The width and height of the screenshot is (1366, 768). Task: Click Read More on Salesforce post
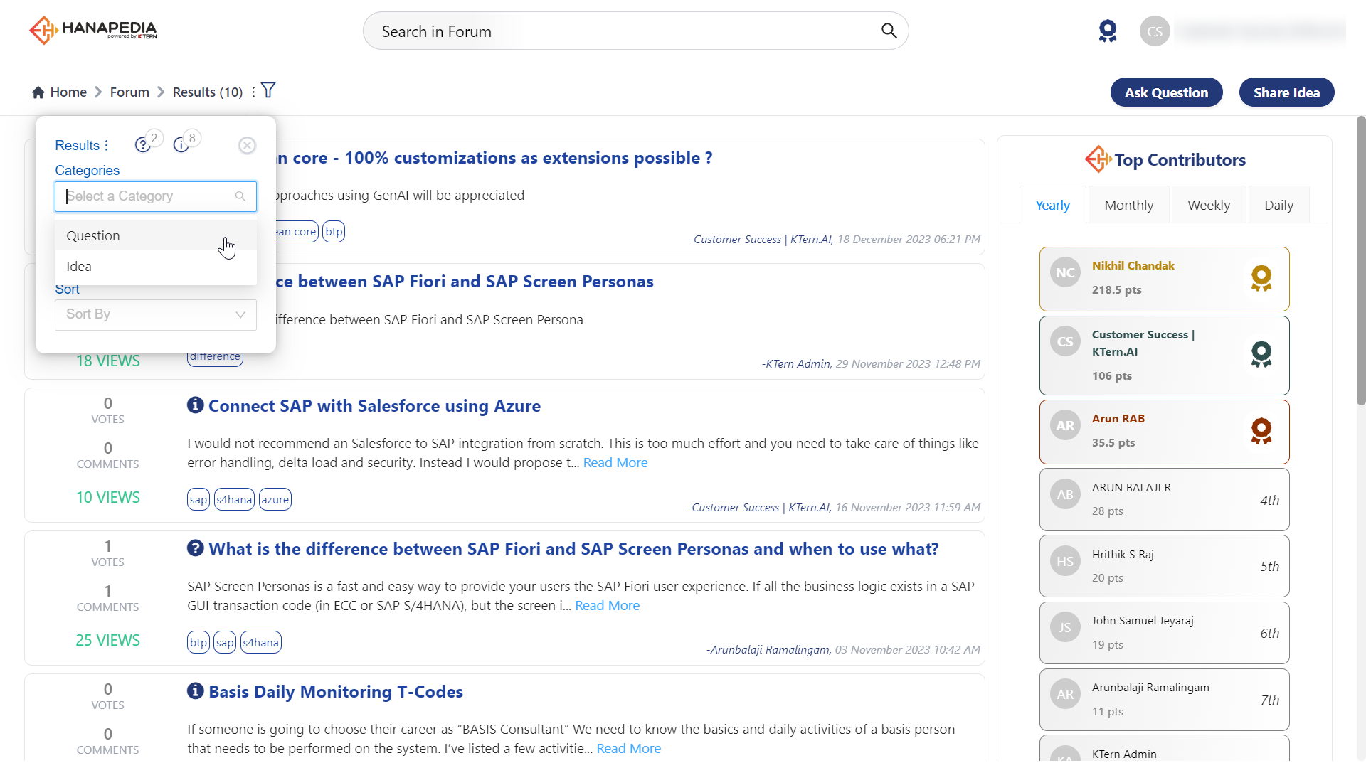615,463
